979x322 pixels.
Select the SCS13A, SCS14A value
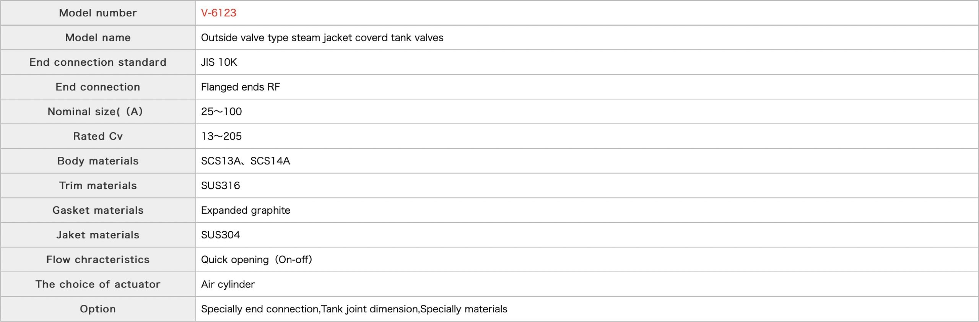(246, 161)
